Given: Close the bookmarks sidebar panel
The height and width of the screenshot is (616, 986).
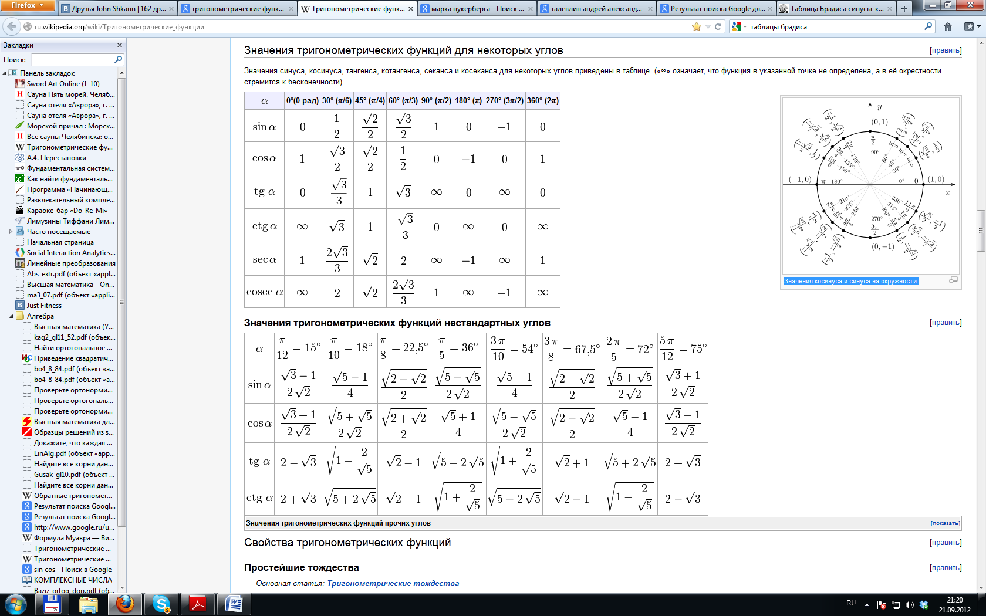Looking at the screenshot, I should click(x=120, y=45).
